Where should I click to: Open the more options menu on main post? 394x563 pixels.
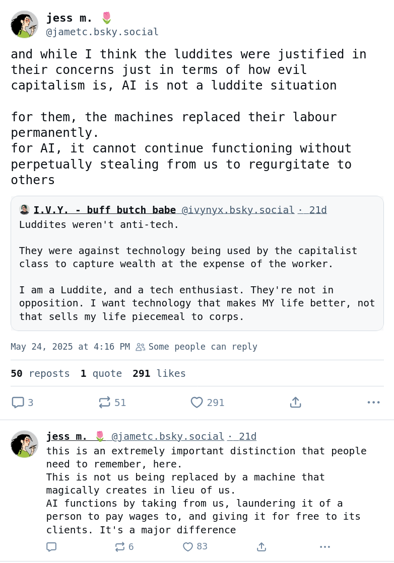373,403
